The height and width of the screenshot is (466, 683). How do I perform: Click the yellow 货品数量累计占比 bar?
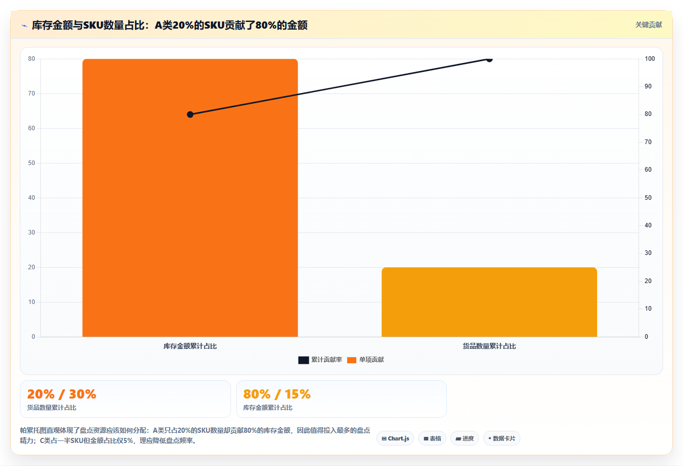pyautogui.click(x=489, y=302)
